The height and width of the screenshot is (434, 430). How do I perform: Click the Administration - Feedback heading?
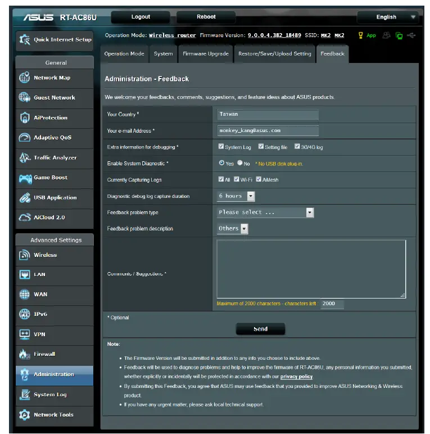coord(147,79)
